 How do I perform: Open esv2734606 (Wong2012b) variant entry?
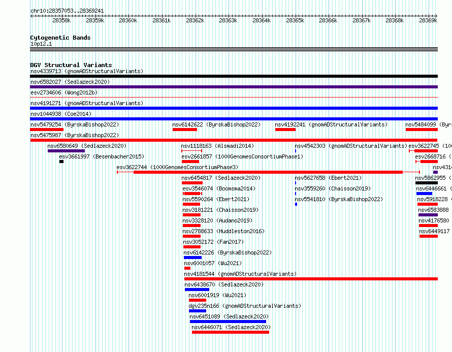coord(64,92)
